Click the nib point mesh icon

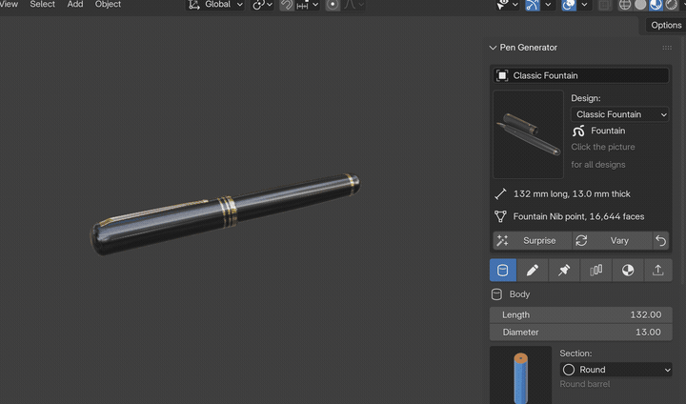click(500, 216)
